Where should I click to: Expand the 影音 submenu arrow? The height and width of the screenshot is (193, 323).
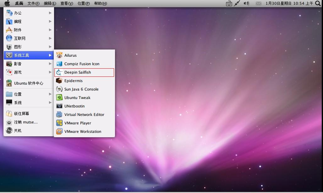50,64
